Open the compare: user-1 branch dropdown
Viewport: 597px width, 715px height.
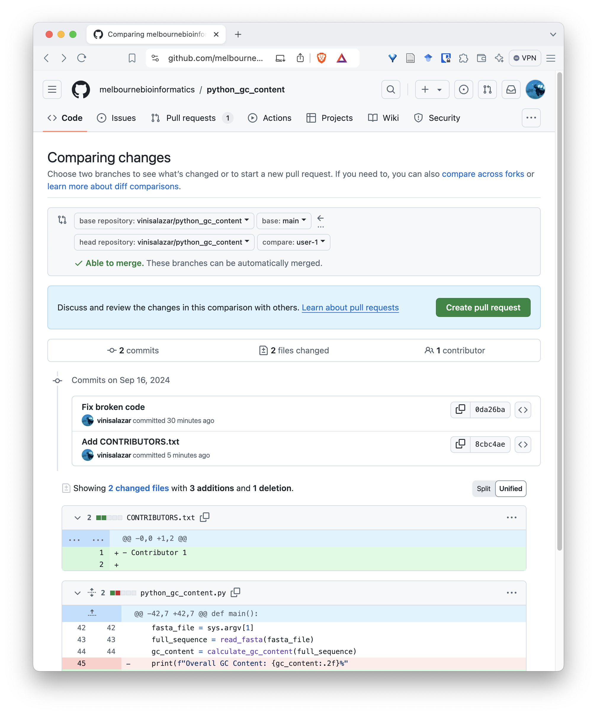pyautogui.click(x=293, y=242)
